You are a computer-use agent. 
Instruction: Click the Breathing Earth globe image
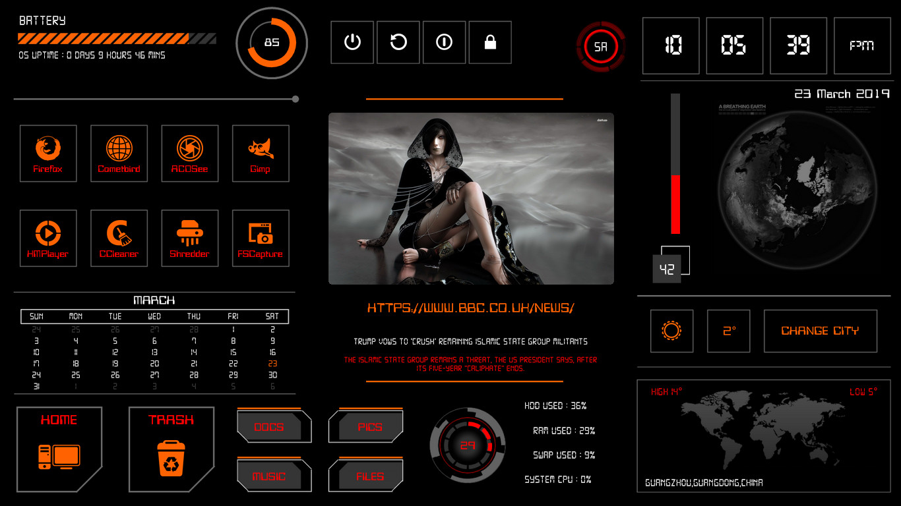(797, 190)
